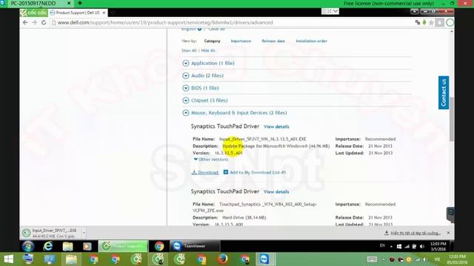Add driver to My Download List #1
Screen dimensions: 474x266
coord(258,172)
